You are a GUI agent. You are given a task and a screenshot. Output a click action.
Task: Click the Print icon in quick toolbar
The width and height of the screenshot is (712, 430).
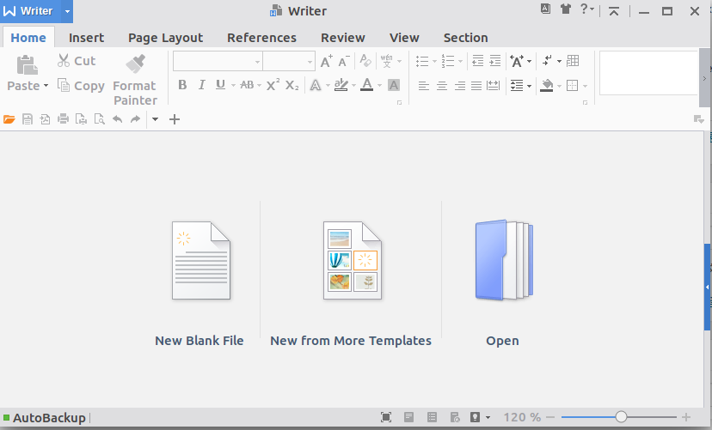click(x=63, y=119)
